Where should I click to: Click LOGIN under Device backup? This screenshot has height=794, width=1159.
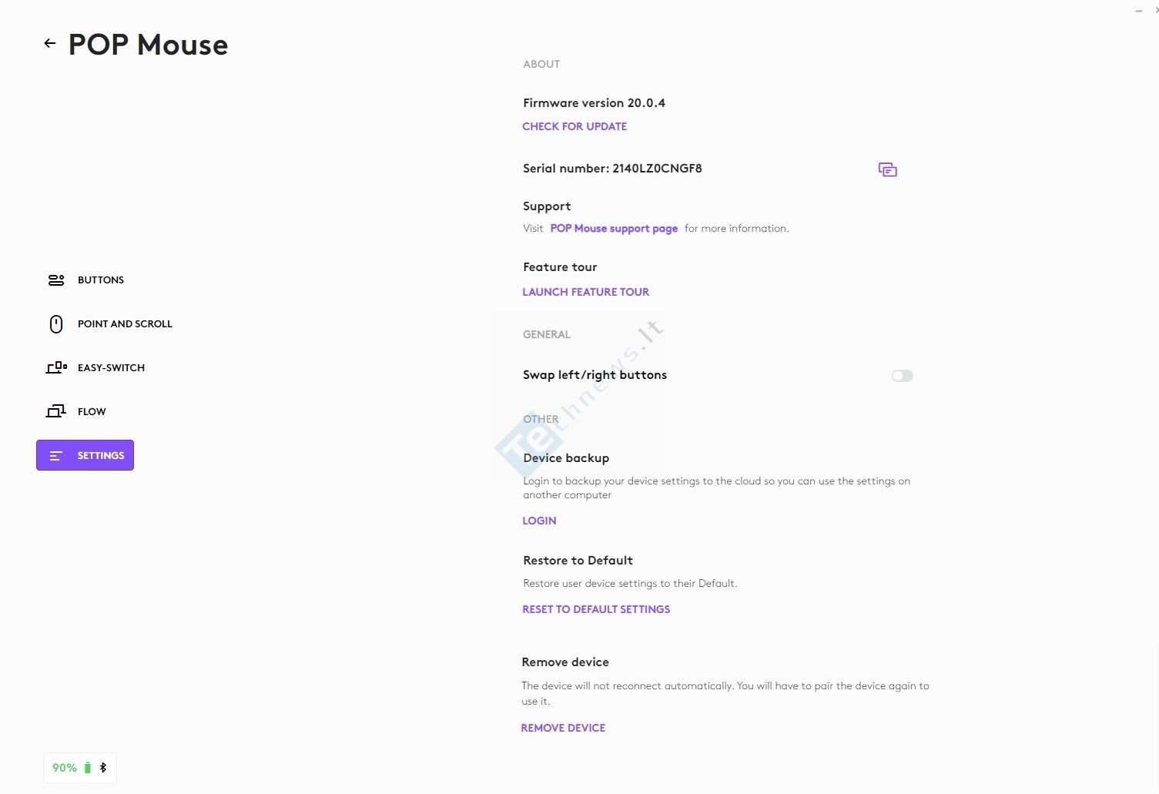click(539, 521)
